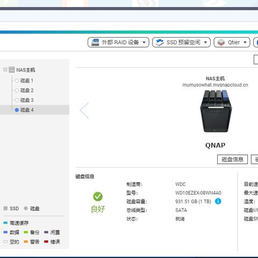Viewport: 258px width, 258px height.
Task: Select 磁盘 2 in the tree
Action: tap(27, 90)
